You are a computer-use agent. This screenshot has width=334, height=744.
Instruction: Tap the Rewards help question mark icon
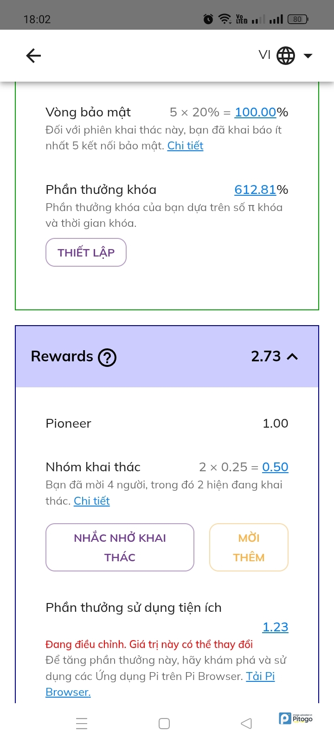pos(107,358)
